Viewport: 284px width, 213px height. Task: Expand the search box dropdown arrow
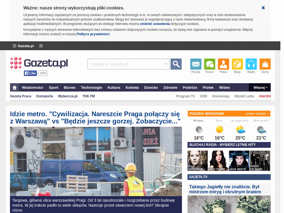click(166, 64)
